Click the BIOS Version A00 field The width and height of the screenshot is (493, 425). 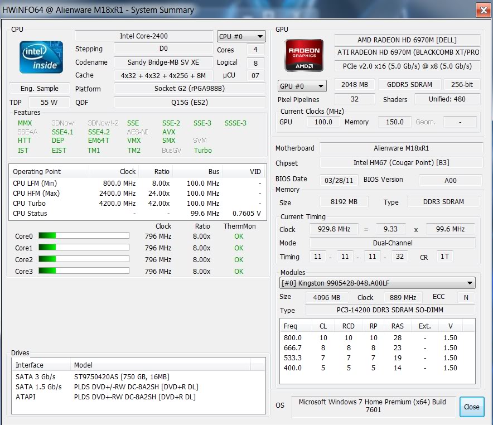450,181
